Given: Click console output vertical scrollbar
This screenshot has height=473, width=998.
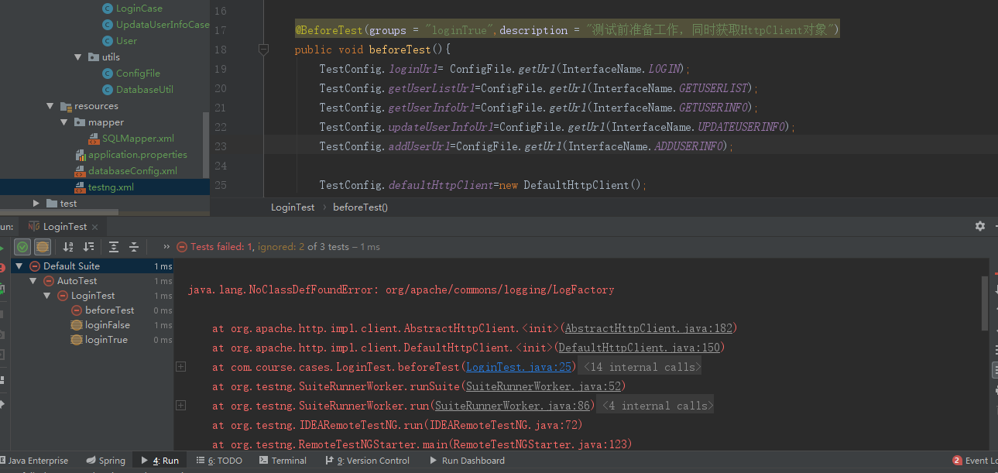Looking at the screenshot, I should pos(984,302).
